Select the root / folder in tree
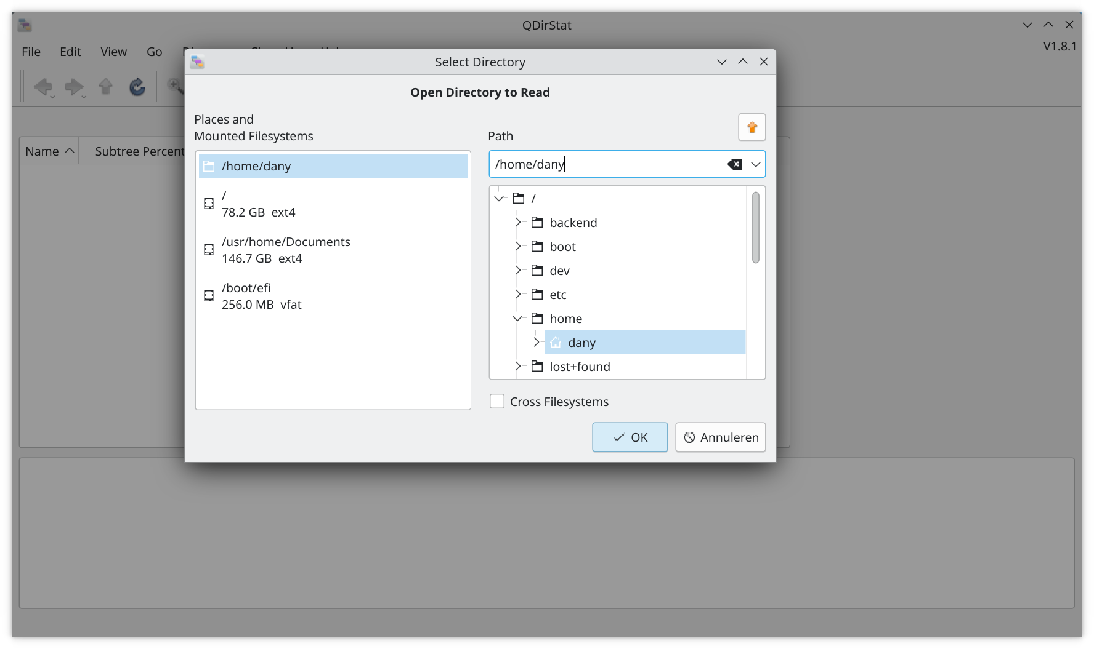The image size is (1094, 649). pos(533,199)
